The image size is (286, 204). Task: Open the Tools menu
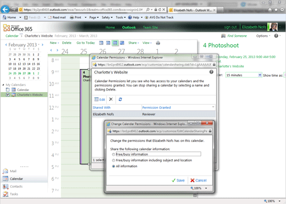click(x=120, y=18)
